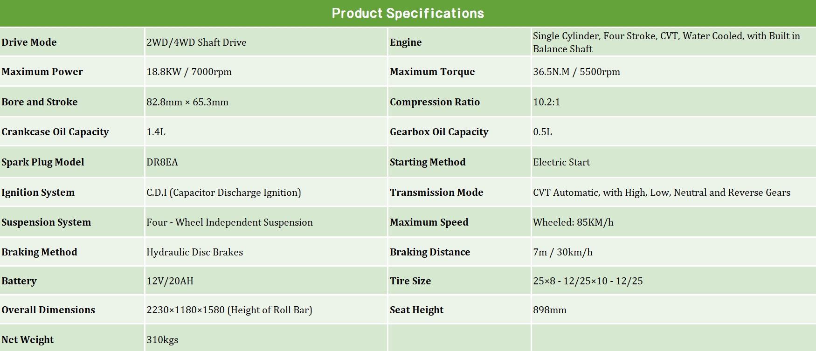Click the 12V/20AH battery value
Screen dimensions: 816x351
pyautogui.click(x=170, y=281)
